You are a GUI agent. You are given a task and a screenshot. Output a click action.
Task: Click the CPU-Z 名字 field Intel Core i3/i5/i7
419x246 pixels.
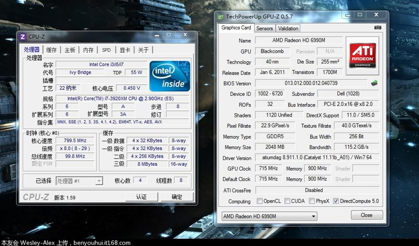(x=102, y=64)
